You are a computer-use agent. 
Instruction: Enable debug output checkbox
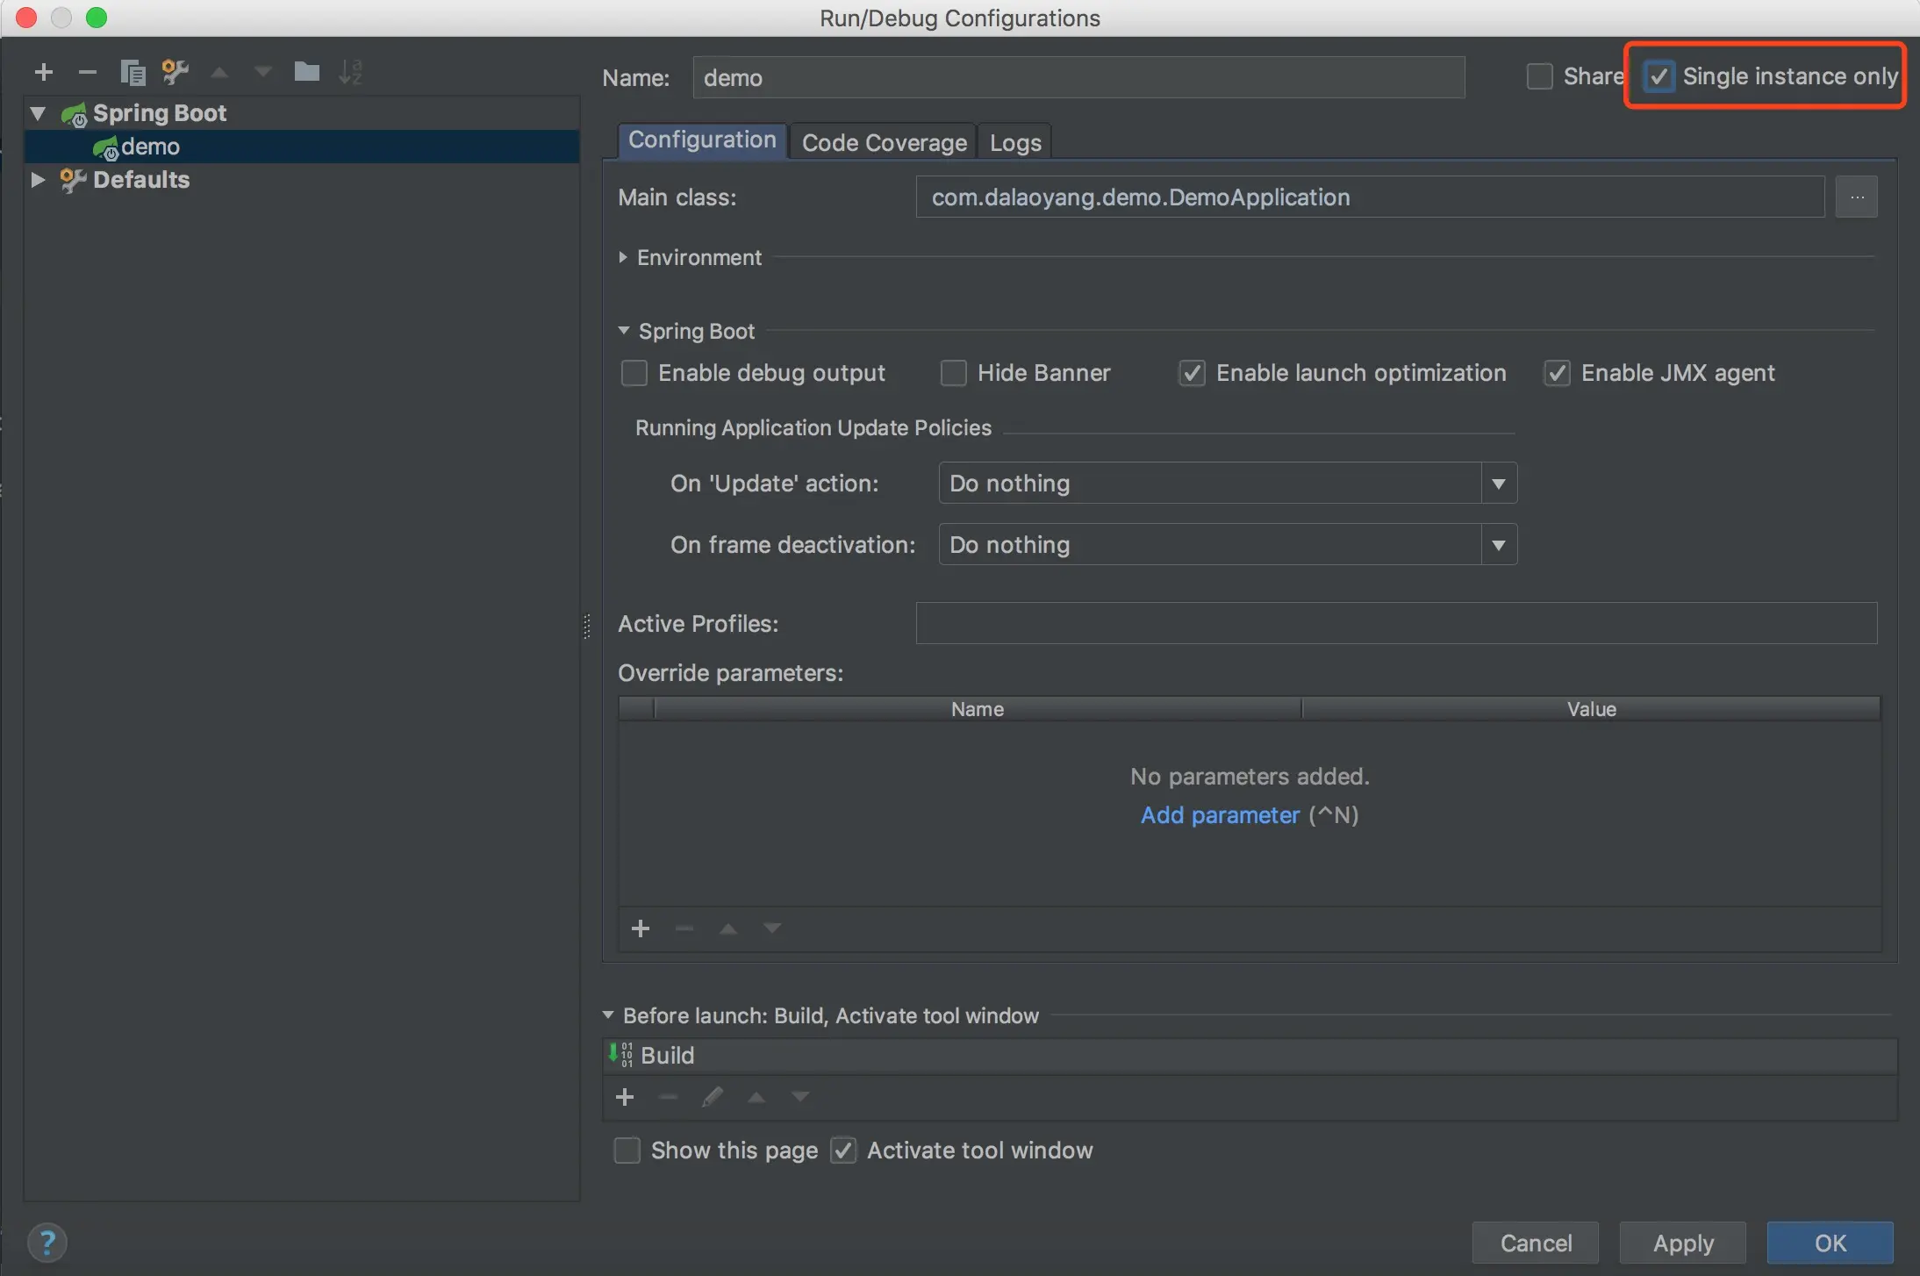coord(634,374)
